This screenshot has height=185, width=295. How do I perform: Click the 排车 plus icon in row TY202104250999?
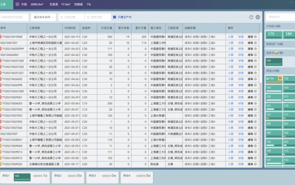click(x=256, y=49)
